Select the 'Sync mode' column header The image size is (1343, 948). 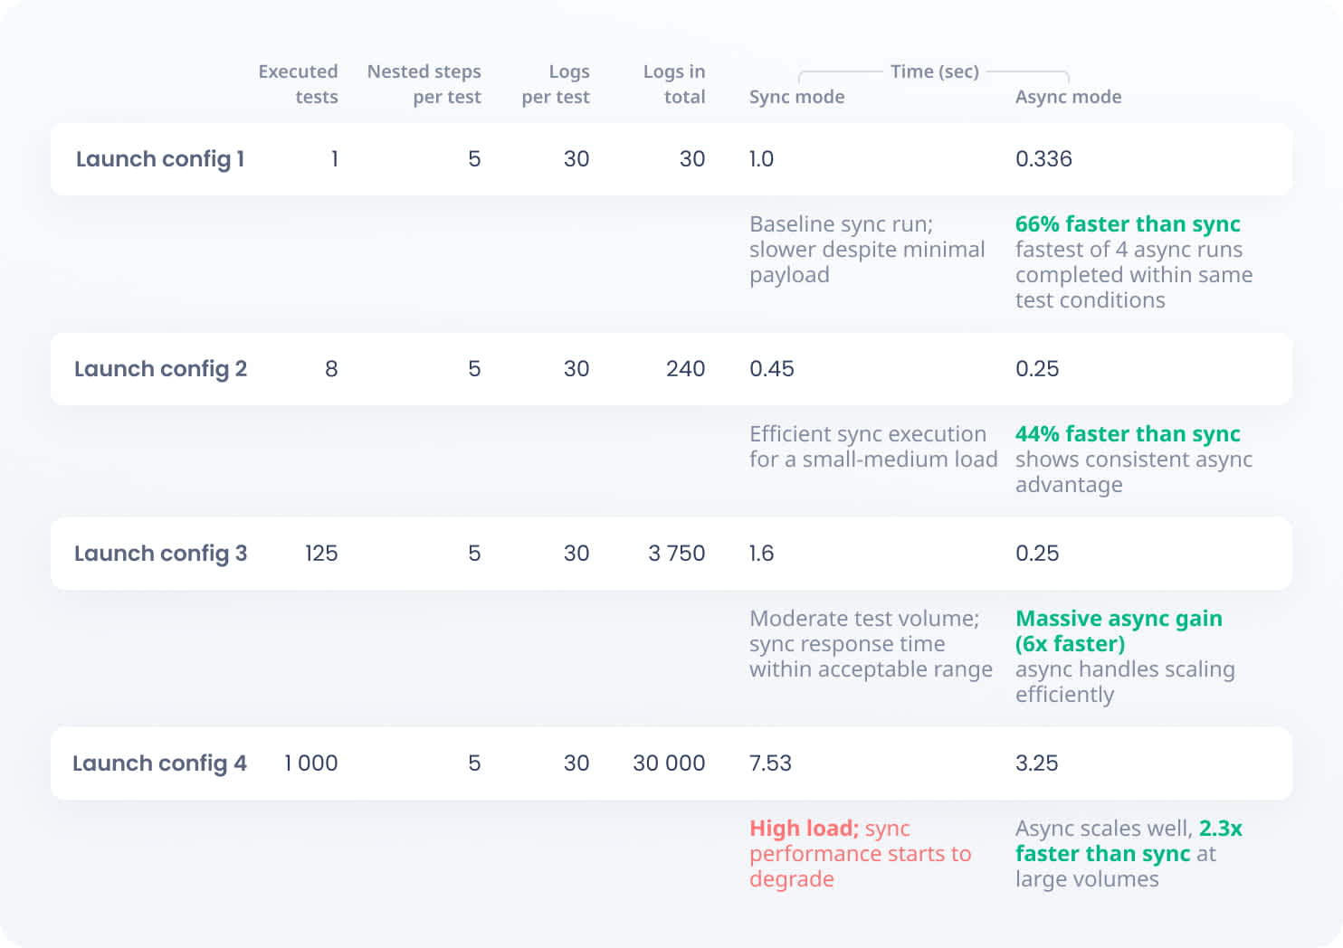(x=796, y=97)
